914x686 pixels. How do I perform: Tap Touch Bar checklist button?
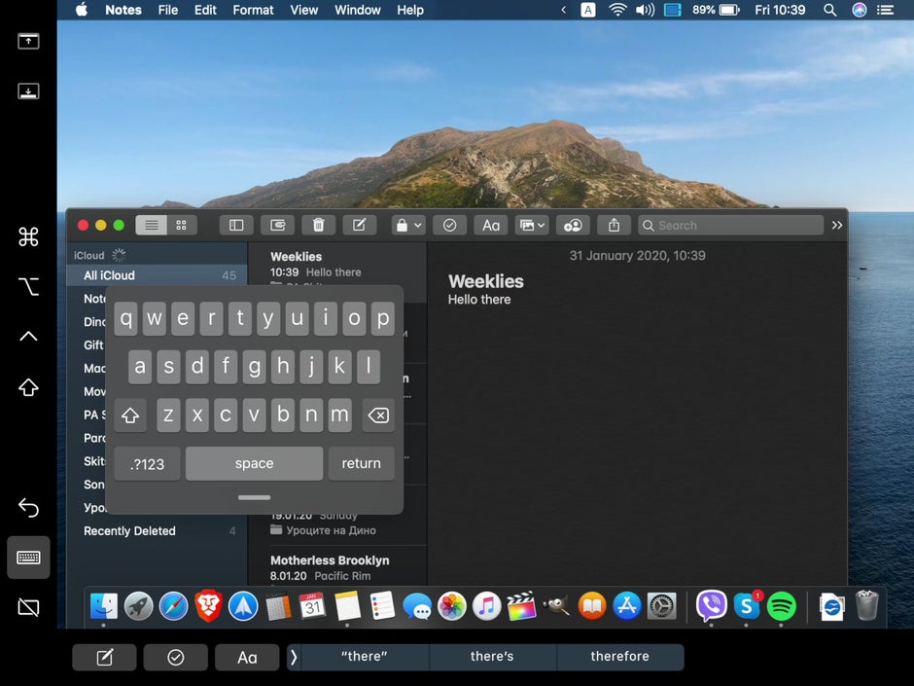coord(175,658)
